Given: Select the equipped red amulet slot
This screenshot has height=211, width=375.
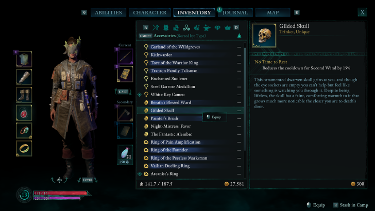Looking at the screenshot, I should pyautogui.click(x=24, y=113).
